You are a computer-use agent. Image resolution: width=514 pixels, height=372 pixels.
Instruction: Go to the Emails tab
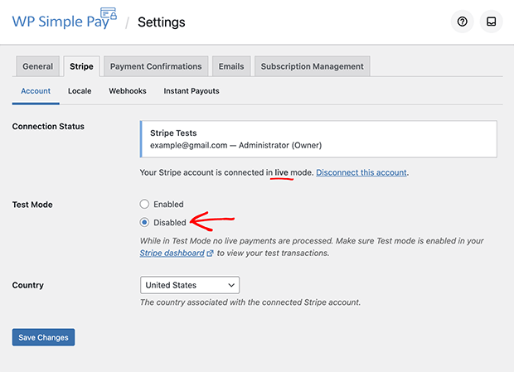(x=231, y=66)
